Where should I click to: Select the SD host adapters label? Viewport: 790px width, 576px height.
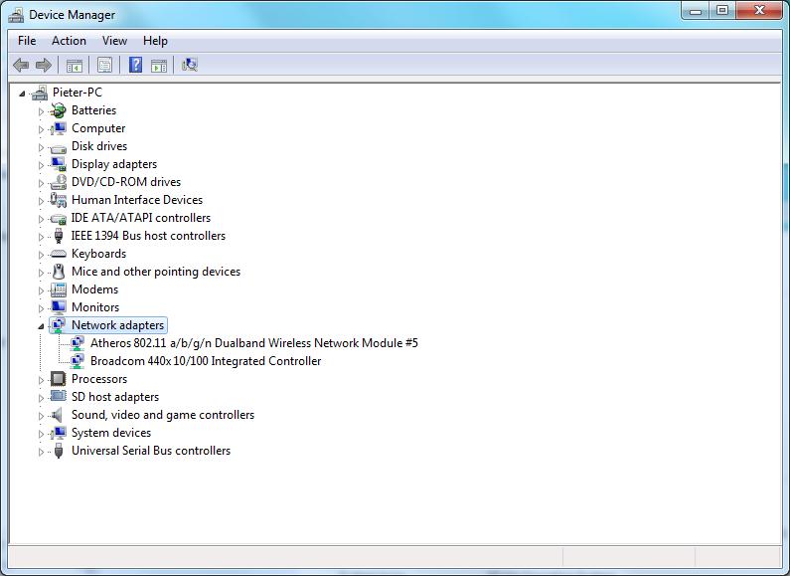click(115, 397)
